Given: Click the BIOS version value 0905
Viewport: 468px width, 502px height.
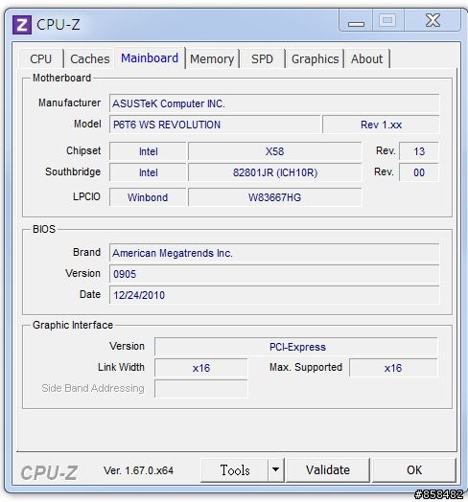Looking at the screenshot, I should pyautogui.click(x=274, y=274).
